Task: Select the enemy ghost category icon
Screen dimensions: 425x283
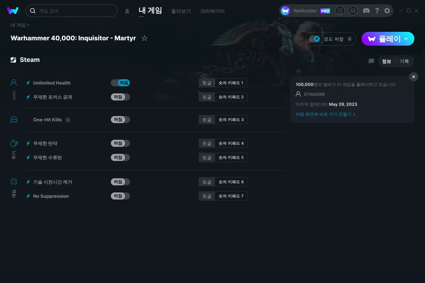Action: tap(14, 120)
